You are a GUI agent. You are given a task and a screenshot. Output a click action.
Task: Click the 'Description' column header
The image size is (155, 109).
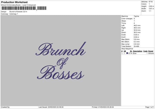137,51
